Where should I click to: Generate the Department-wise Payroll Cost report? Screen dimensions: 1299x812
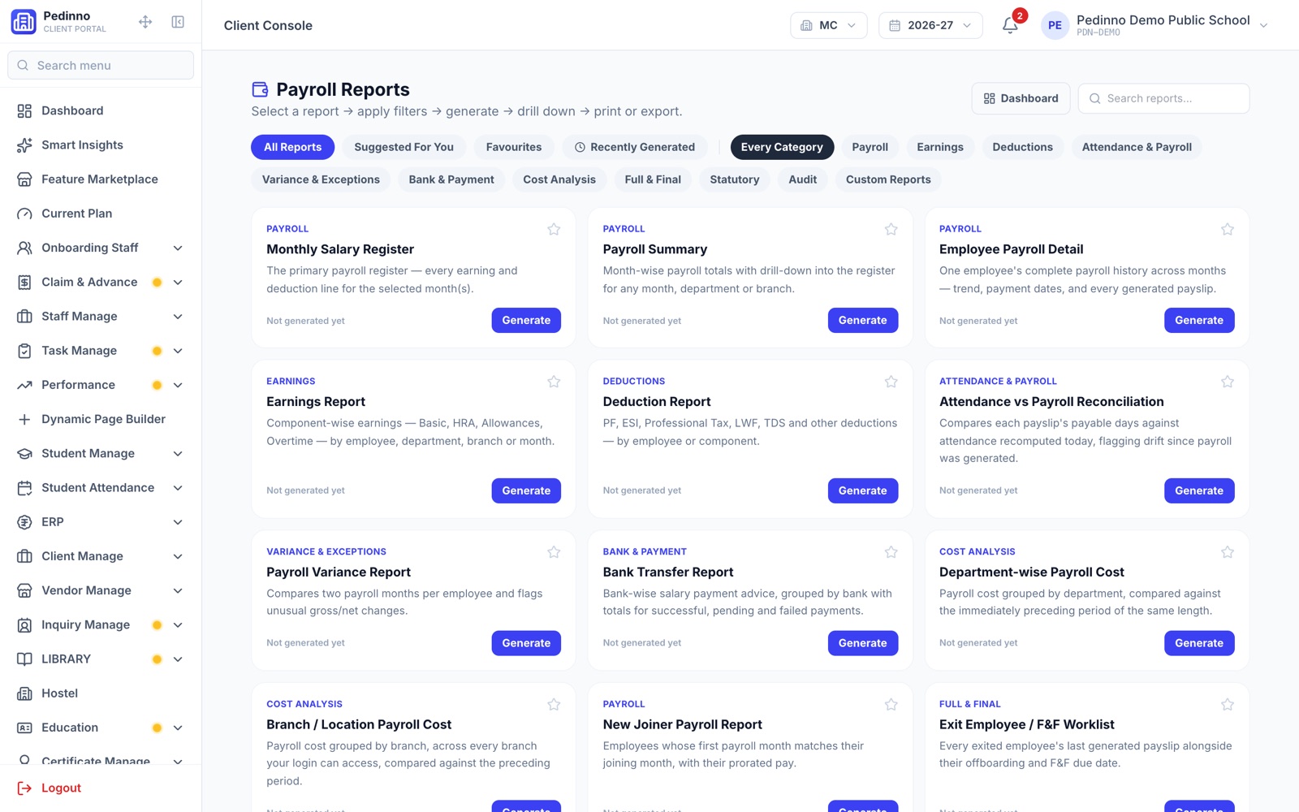pyautogui.click(x=1199, y=643)
